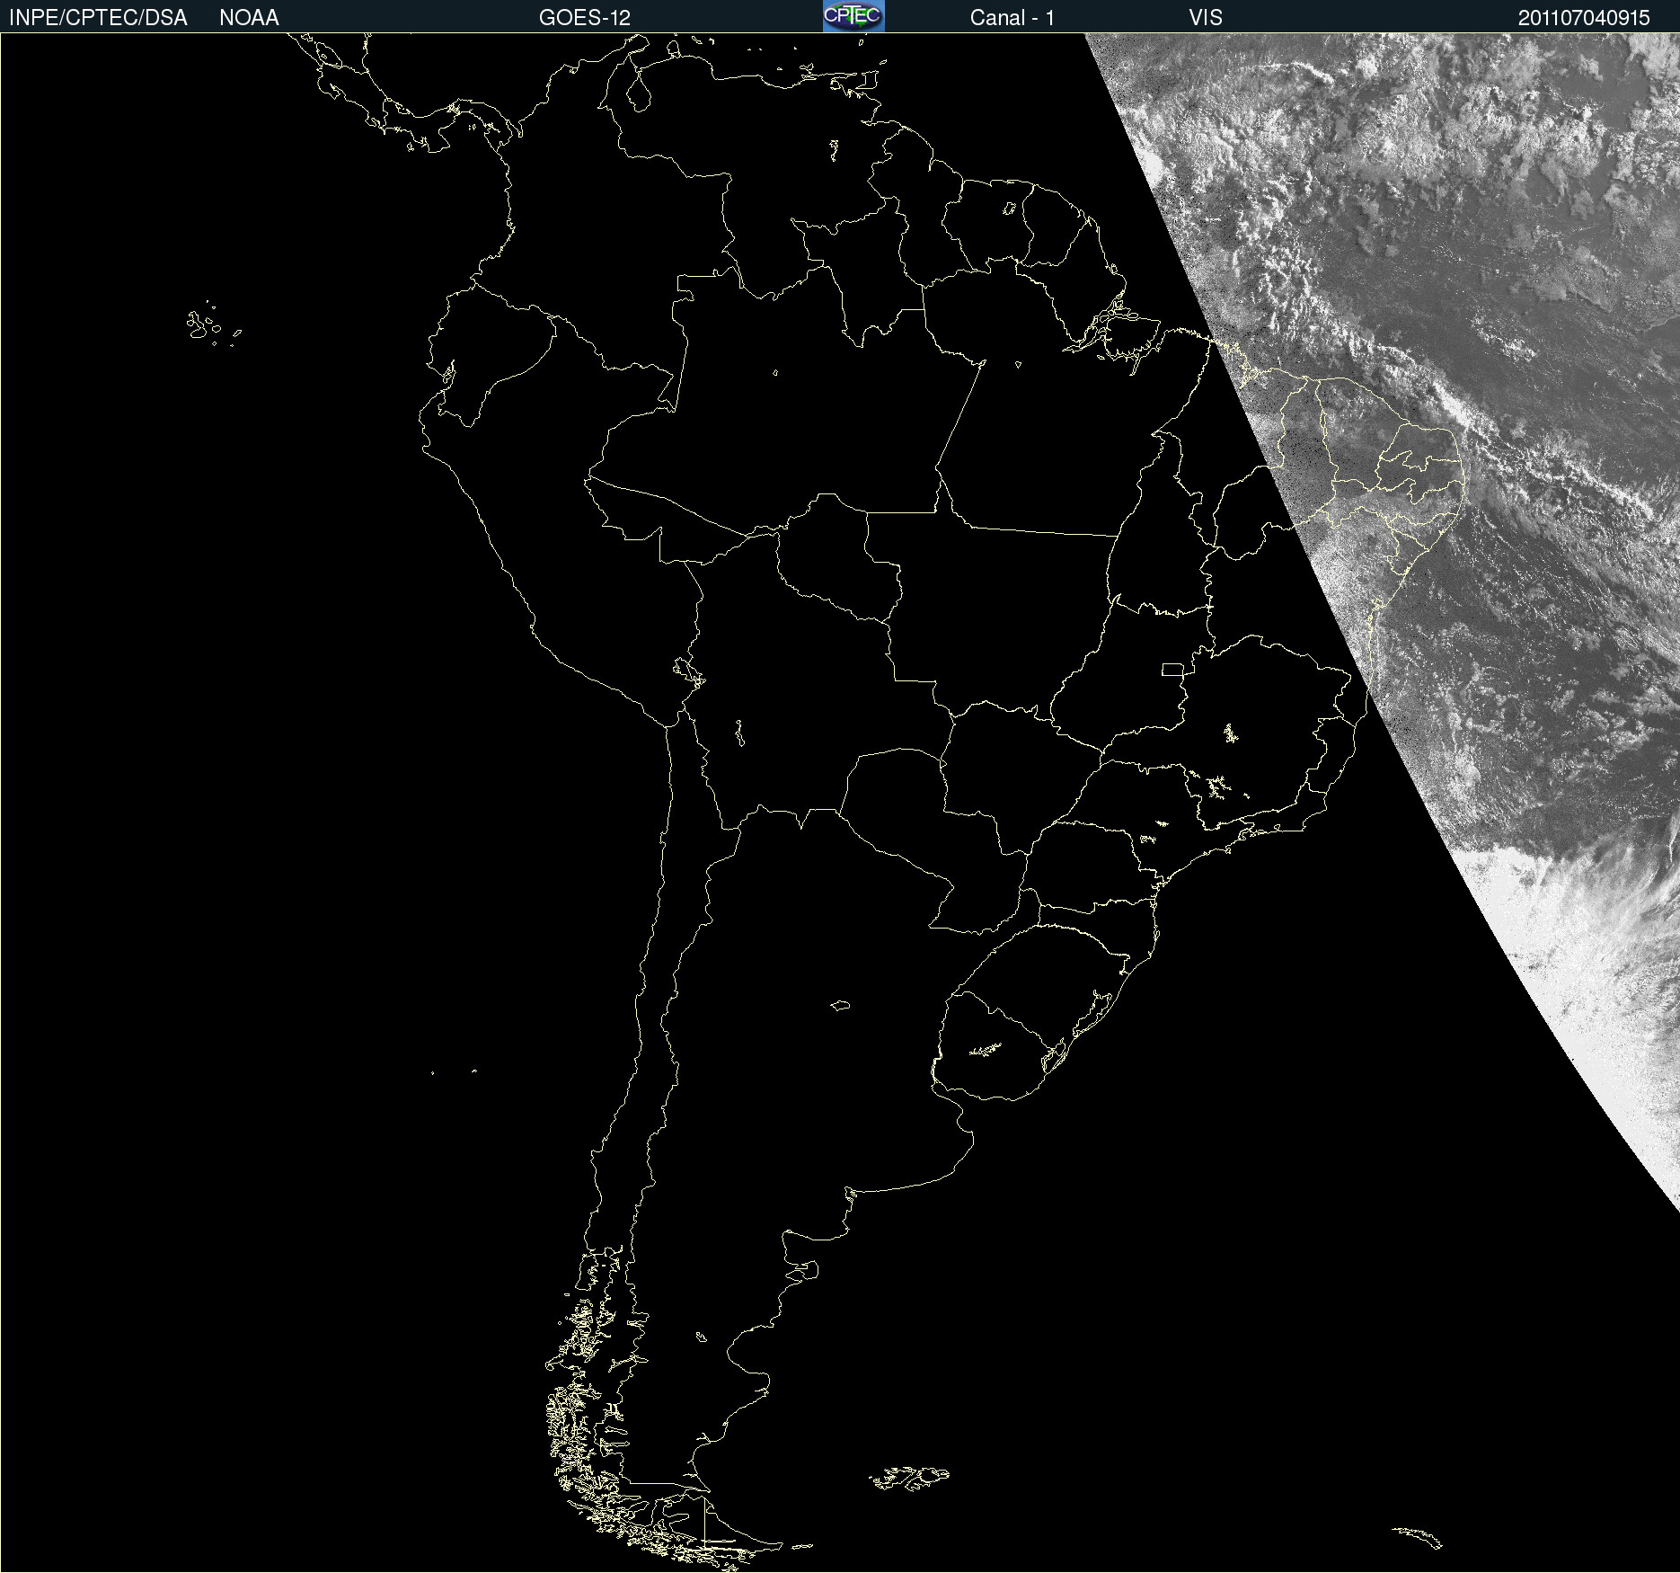Click the VIS channel label
This screenshot has width=1680, height=1573.
[x=1206, y=18]
